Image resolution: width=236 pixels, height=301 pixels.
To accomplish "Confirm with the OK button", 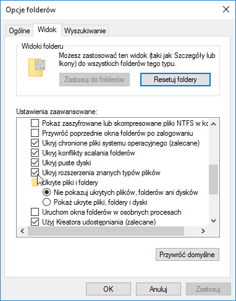I will (x=108, y=289).
